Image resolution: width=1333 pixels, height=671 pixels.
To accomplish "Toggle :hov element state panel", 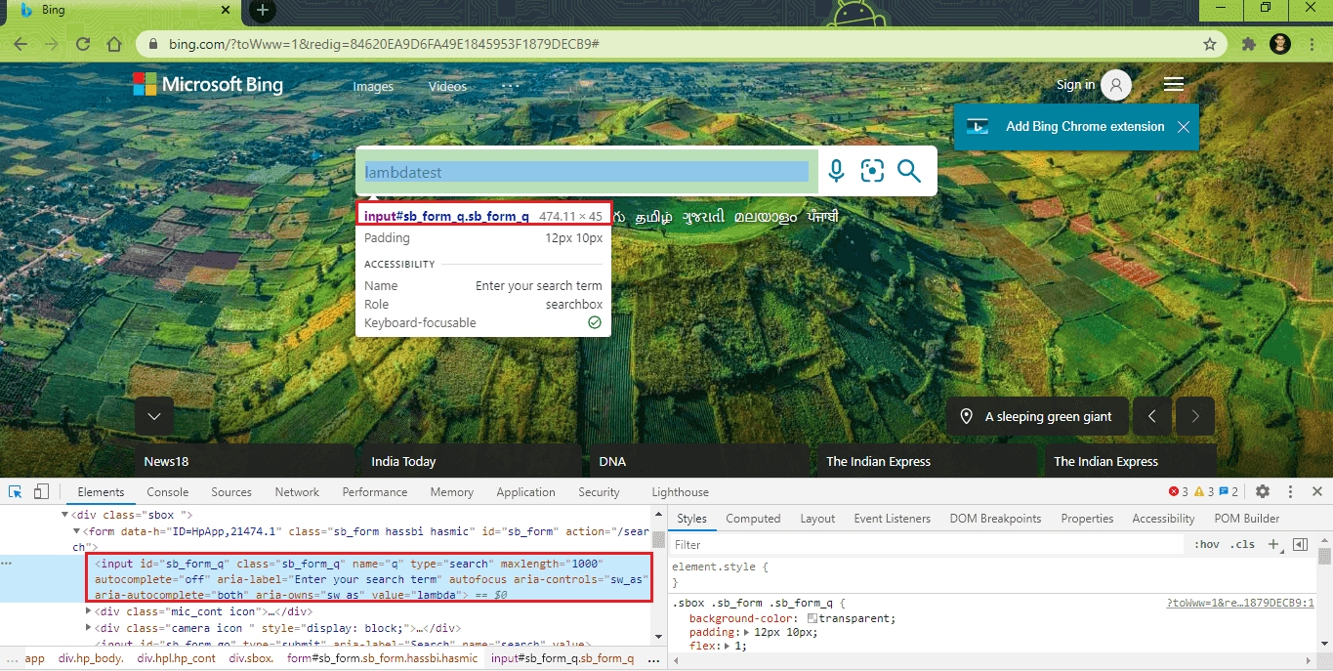I will (x=1207, y=544).
